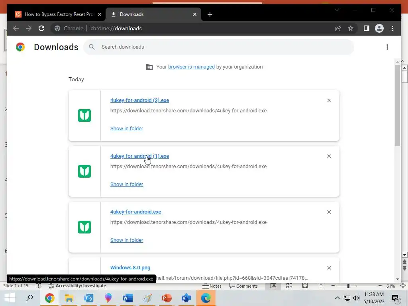Bookmark this page with the star icon
Image resolution: width=408 pixels, height=306 pixels.
click(x=351, y=28)
